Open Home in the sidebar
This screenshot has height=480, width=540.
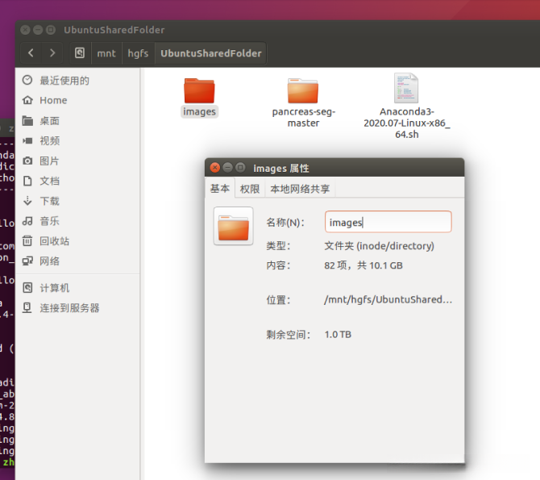(x=77, y=100)
